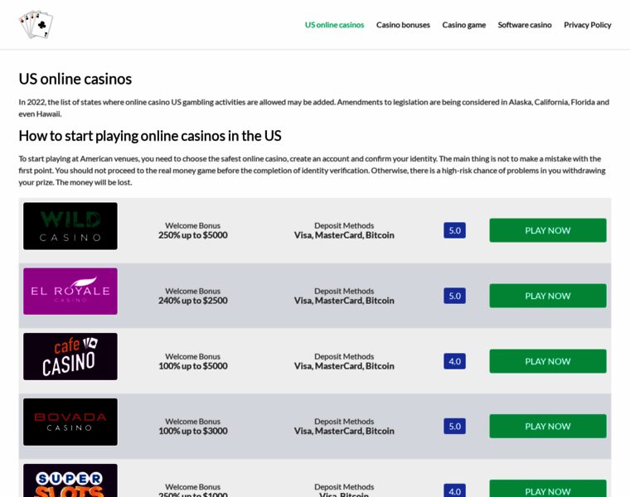Click the 5.0 rating badge for Wild Casino

[x=454, y=230]
